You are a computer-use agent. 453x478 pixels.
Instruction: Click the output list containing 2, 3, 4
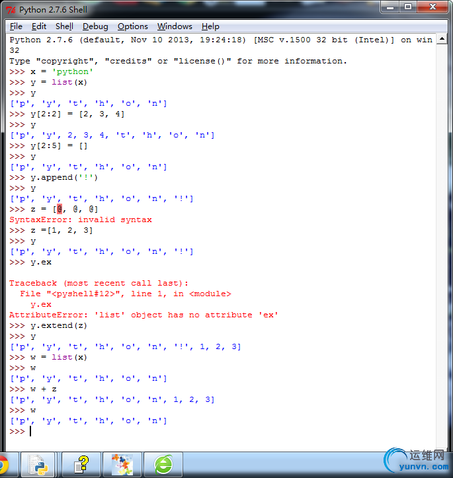point(112,136)
